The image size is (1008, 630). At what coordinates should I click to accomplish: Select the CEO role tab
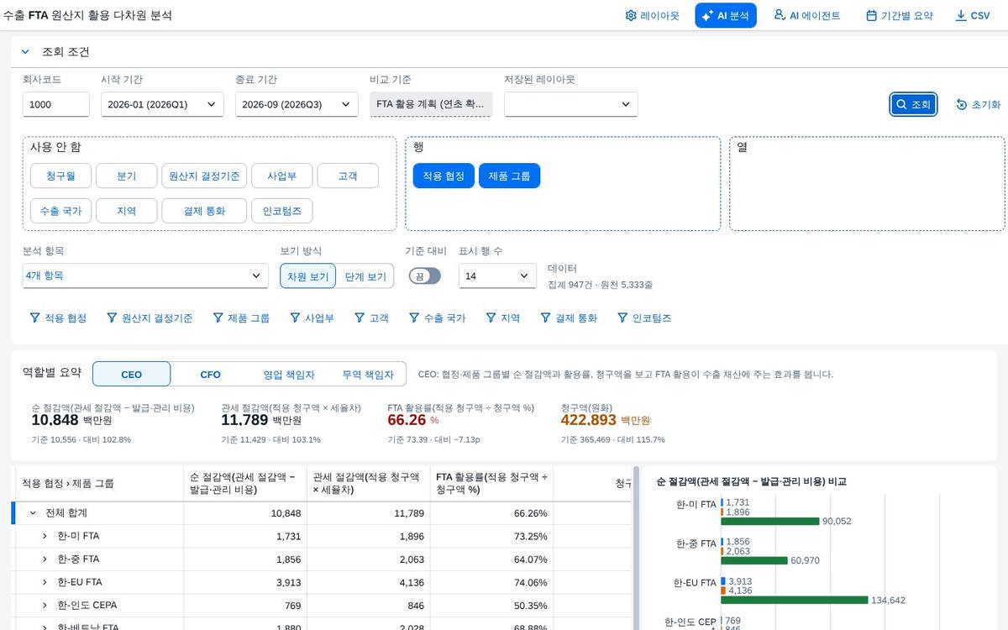(x=132, y=374)
